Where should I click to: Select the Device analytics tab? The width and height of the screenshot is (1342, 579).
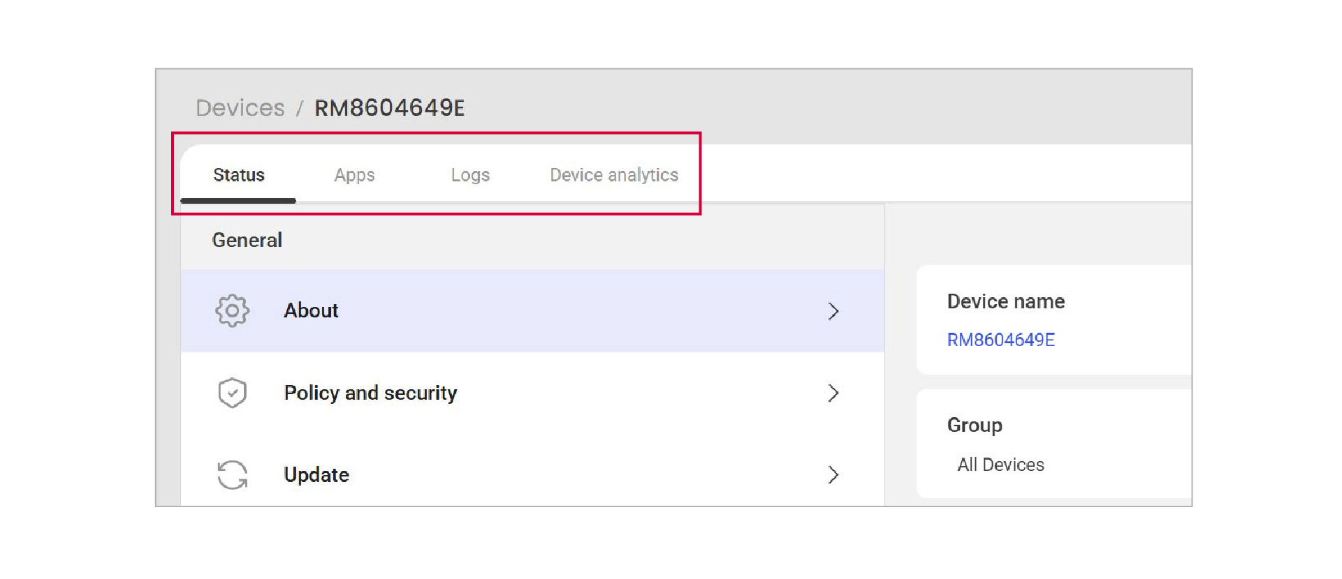tap(614, 175)
